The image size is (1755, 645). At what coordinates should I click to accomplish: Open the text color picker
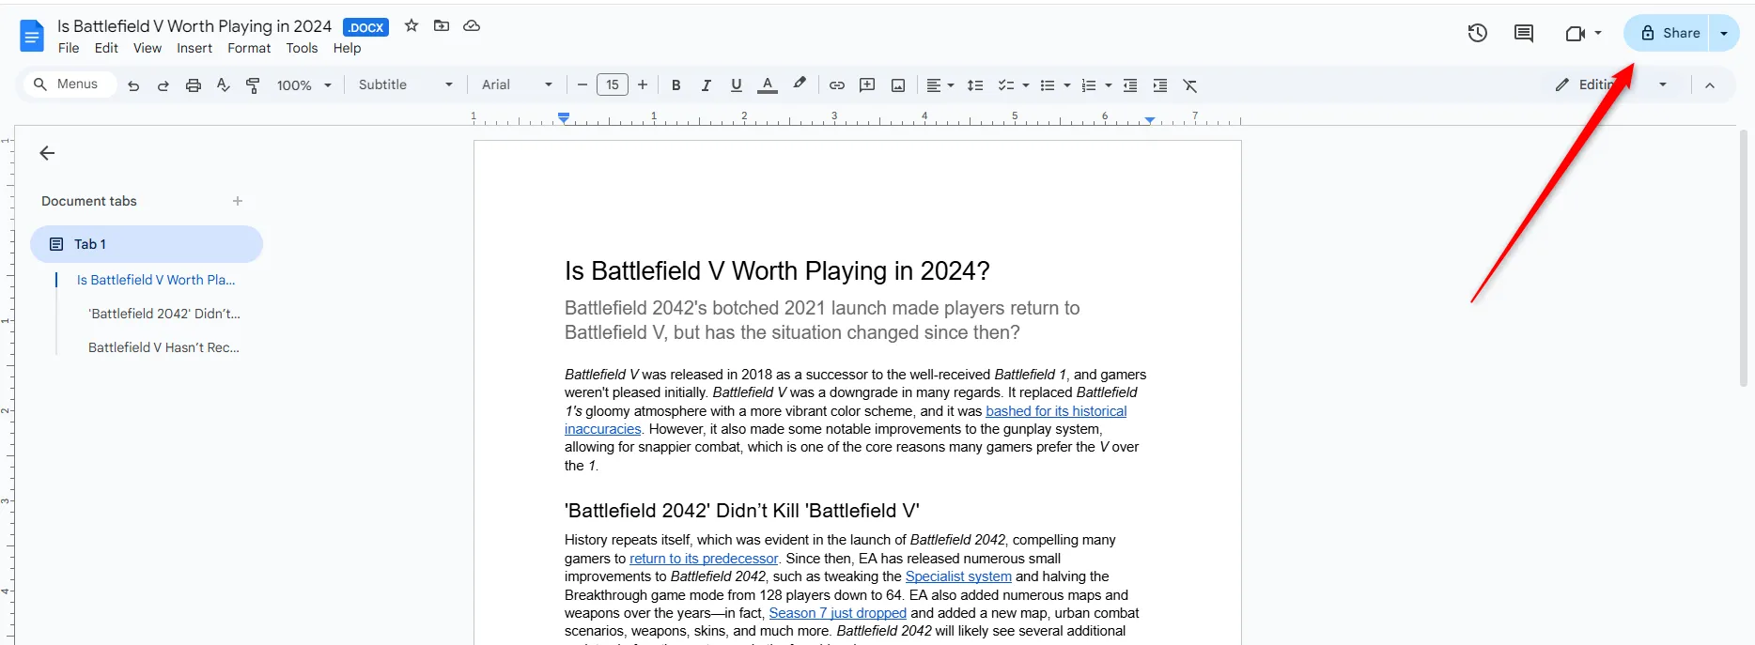coord(768,85)
